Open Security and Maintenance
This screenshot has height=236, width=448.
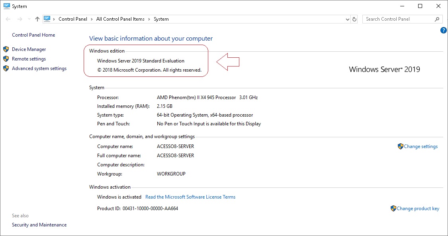pyautogui.click(x=39, y=224)
